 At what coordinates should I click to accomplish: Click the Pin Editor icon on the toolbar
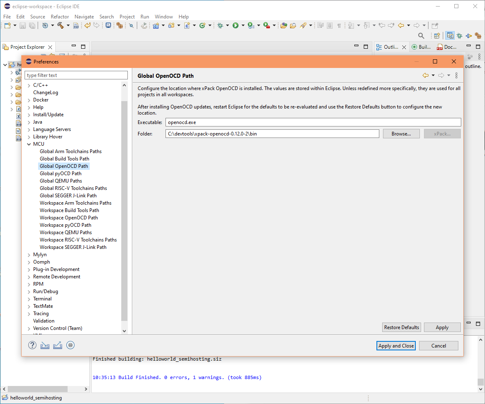pyautogui.click(x=435, y=25)
